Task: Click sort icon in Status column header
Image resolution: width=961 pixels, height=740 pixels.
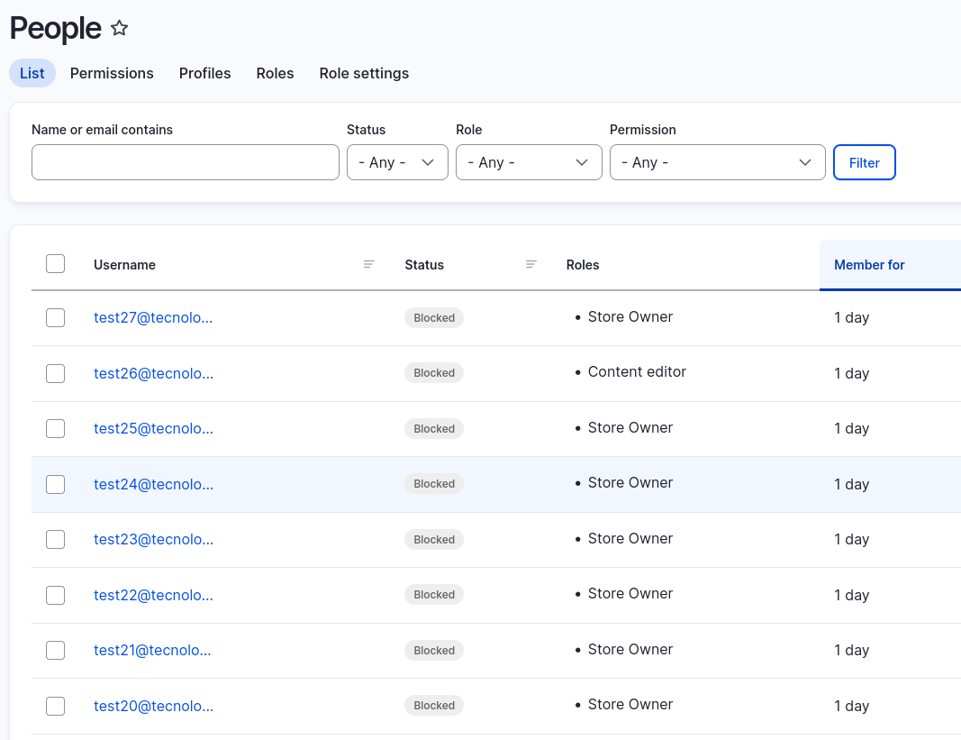Action: [531, 264]
